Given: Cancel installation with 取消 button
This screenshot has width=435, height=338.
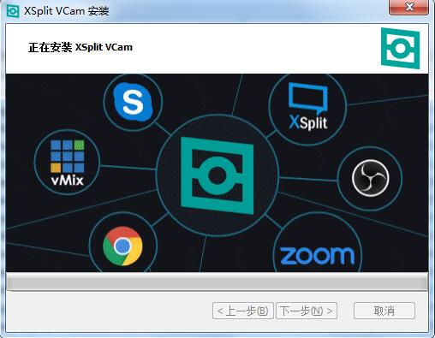Looking at the screenshot, I should click(x=384, y=311).
